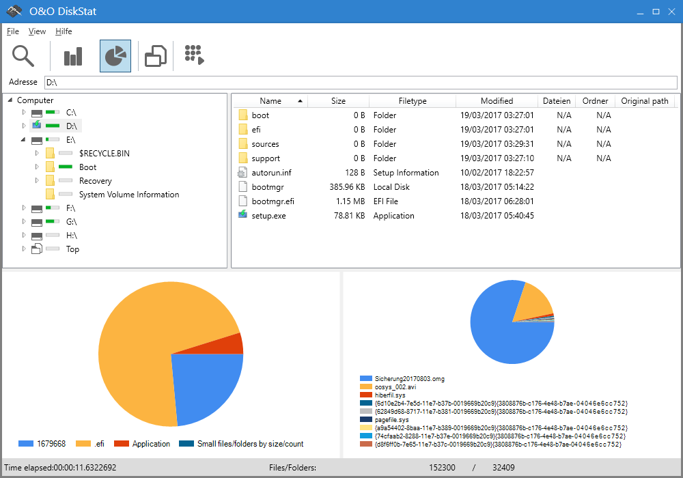Click the Time elapsed status bar text
Viewport: 683px width, 478px height.
(60, 468)
